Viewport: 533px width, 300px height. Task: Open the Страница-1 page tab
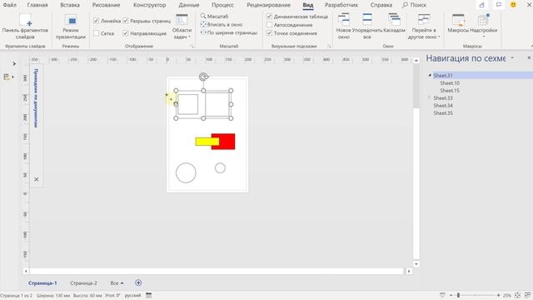(42, 283)
